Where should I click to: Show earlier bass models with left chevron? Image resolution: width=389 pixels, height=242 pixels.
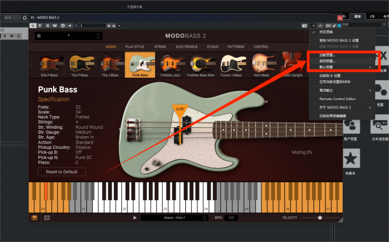(31, 65)
